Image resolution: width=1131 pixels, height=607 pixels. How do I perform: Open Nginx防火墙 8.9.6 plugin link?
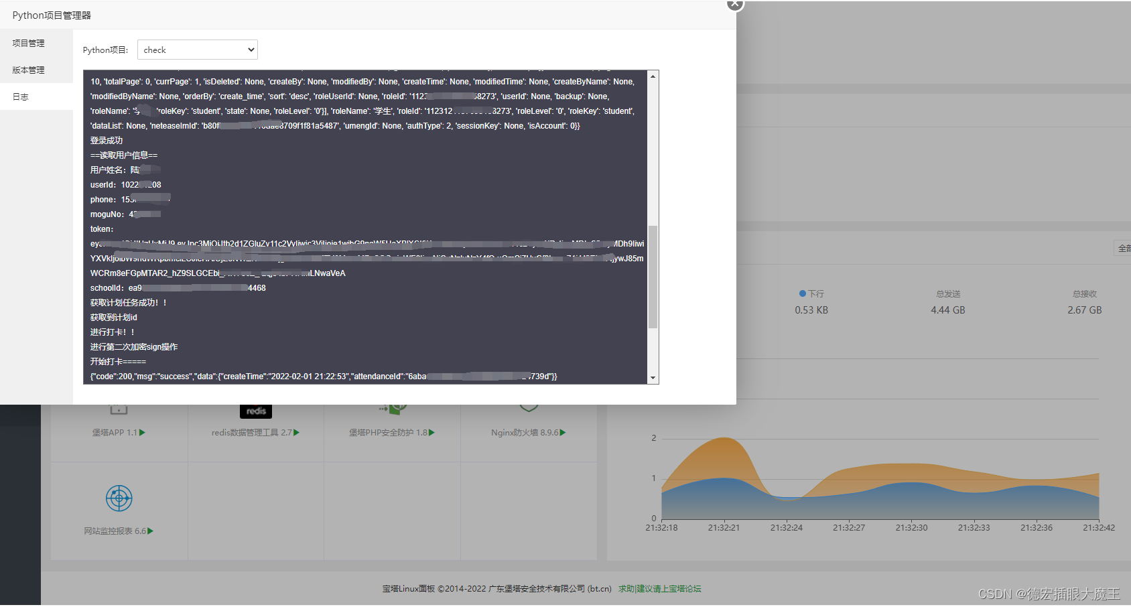pyautogui.click(x=525, y=432)
